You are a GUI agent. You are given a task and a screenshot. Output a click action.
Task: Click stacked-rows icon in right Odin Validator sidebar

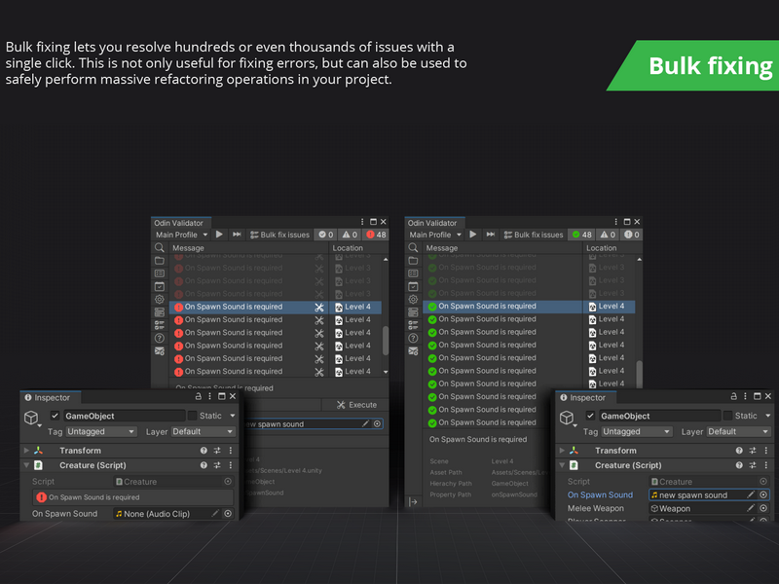pyautogui.click(x=413, y=311)
